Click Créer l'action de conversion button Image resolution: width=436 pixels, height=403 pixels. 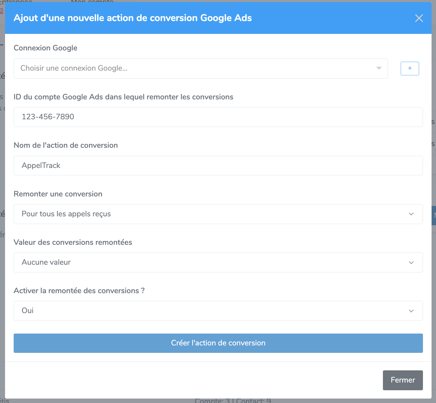point(218,343)
